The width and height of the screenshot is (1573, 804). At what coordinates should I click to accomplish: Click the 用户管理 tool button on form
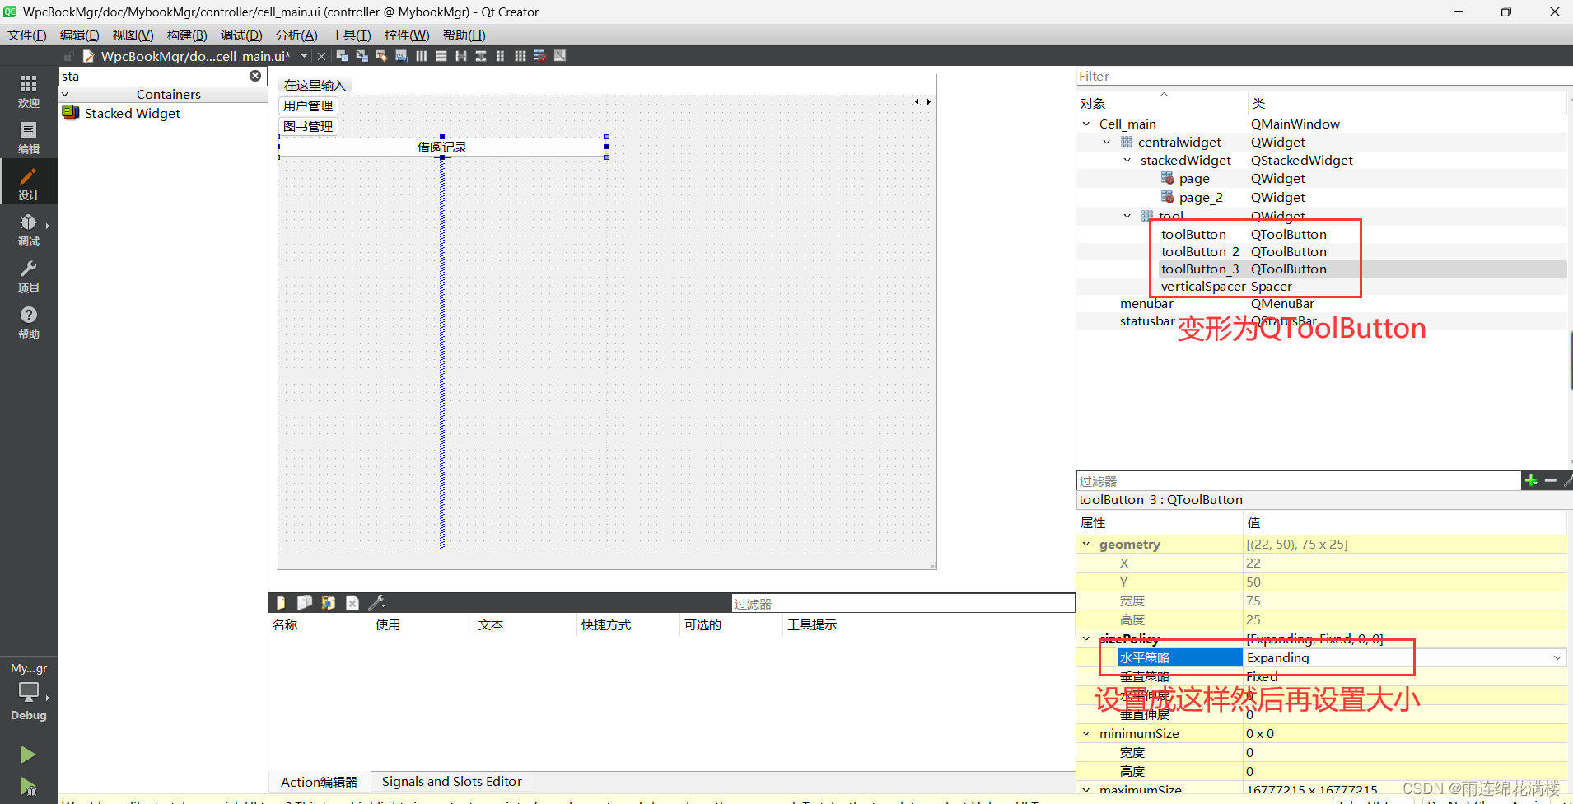[308, 105]
